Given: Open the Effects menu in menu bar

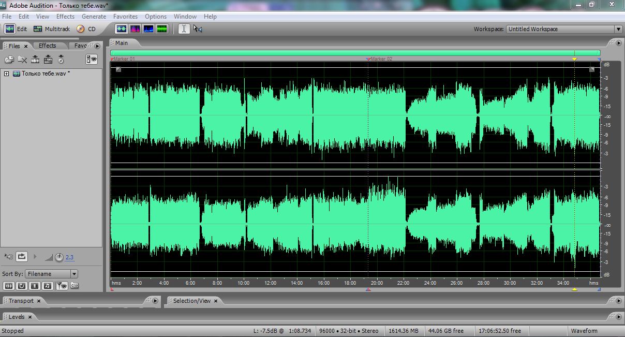Looking at the screenshot, I should (x=65, y=17).
